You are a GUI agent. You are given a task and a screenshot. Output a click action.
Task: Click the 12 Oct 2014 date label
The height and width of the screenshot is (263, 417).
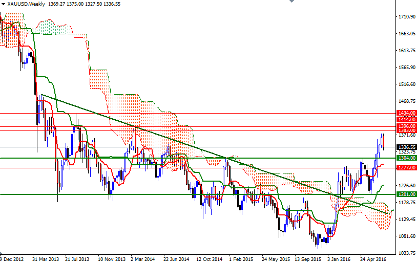click(209, 259)
